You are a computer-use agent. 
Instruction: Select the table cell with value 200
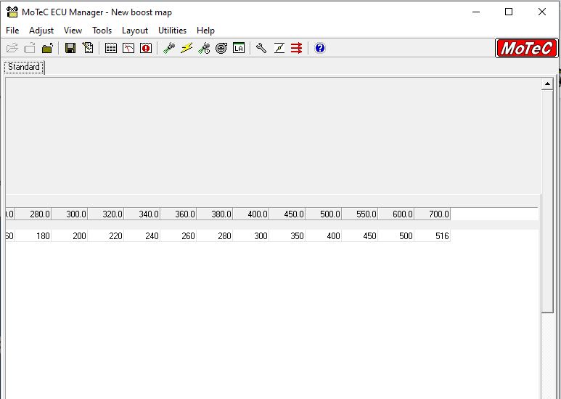(x=70, y=235)
